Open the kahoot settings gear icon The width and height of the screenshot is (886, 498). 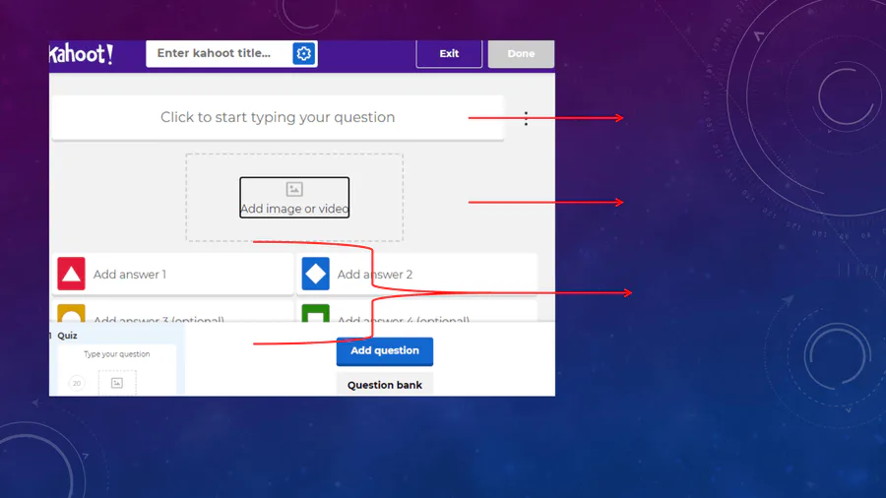303,54
